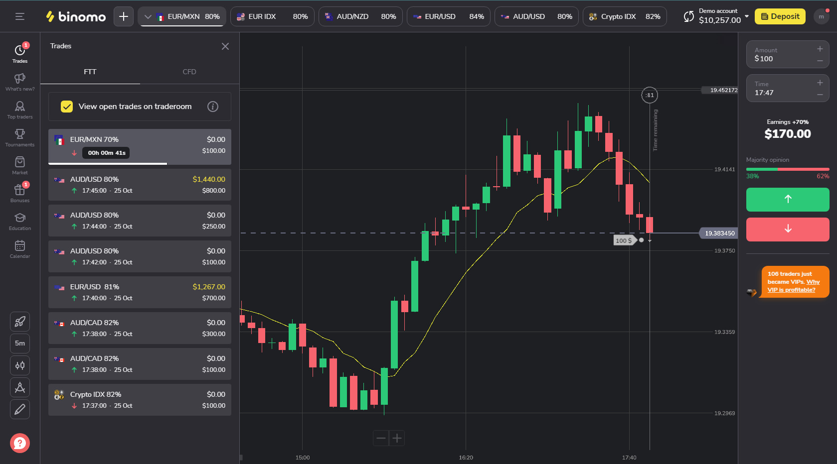Click the rocket quick-trade icon
This screenshot has width=837, height=464.
coord(20,322)
